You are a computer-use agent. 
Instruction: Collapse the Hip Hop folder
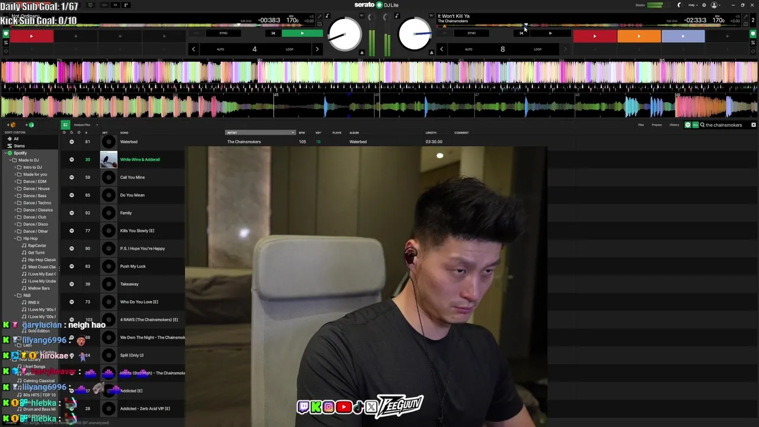[x=15, y=238]
